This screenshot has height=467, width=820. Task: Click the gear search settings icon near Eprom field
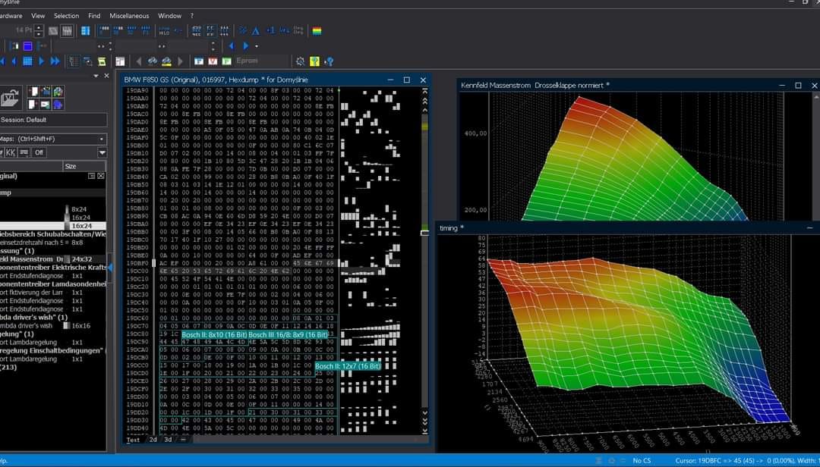click(300, 61)
